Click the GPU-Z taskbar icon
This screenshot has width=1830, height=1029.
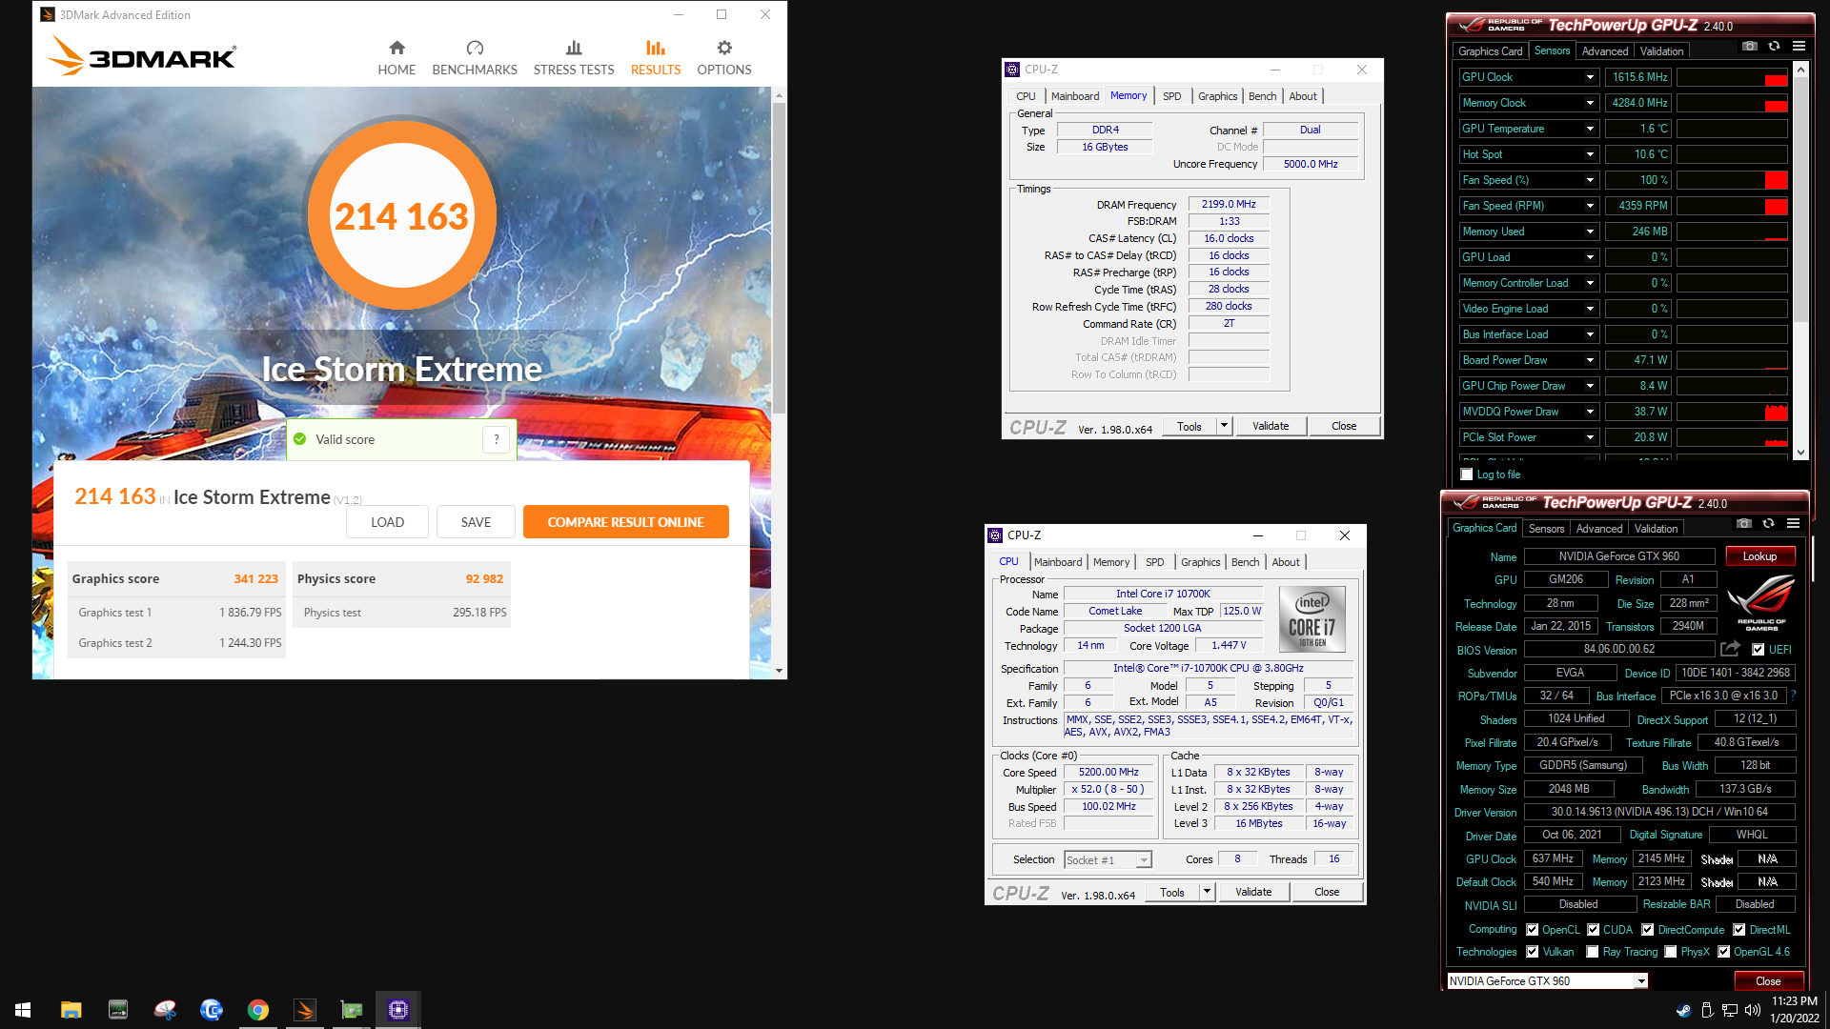352,1010
